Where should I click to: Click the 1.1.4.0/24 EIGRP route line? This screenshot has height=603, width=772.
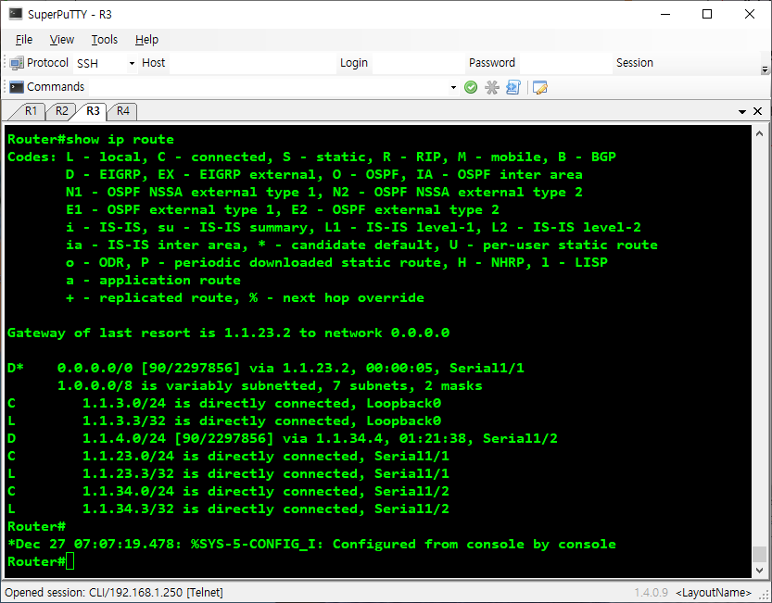coord(282,439)
